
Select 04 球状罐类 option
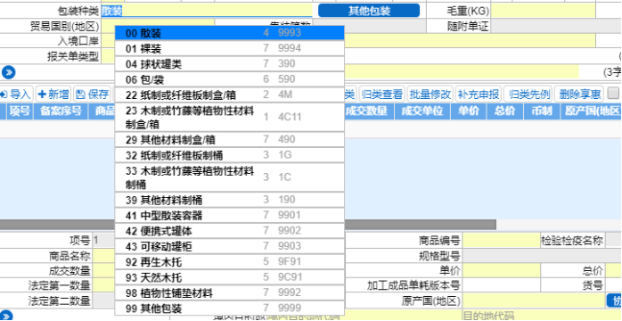(229, 64)
